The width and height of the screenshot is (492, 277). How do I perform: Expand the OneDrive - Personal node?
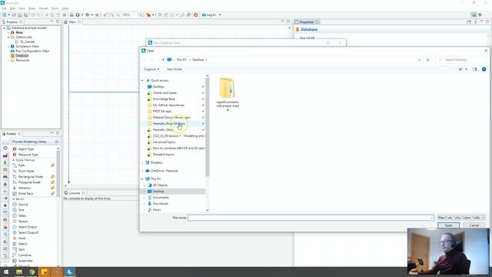pos(142,171)
